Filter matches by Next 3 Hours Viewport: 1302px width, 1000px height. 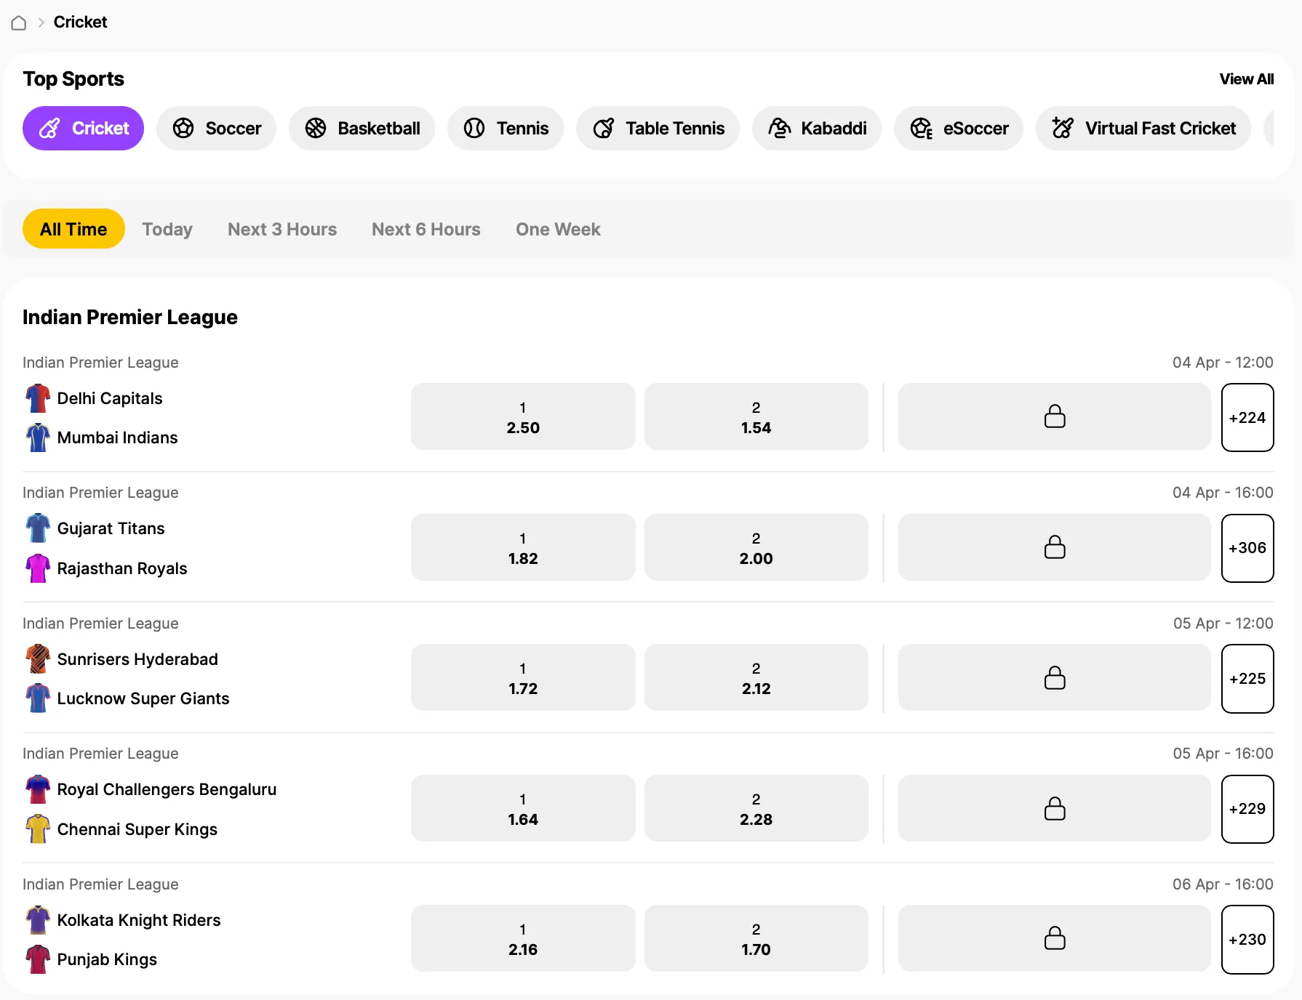pyautogui.click(x=282, y=230)
